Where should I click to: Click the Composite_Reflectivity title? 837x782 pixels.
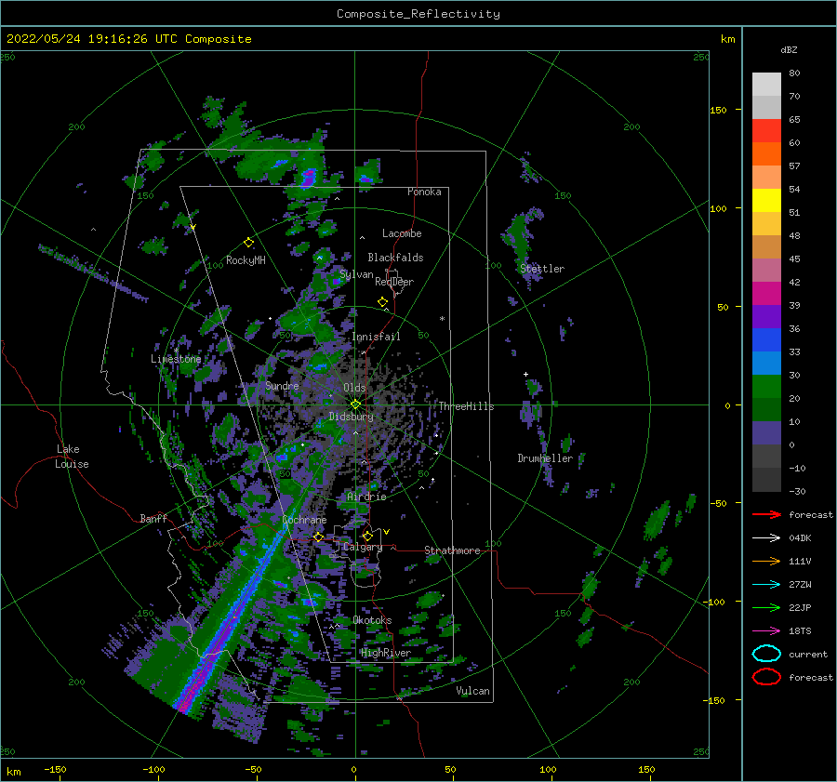[x=418, y=14]
